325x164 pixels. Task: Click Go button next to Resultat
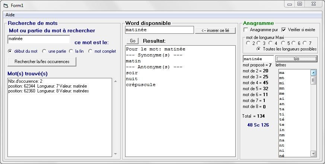(x=133, y=41)
